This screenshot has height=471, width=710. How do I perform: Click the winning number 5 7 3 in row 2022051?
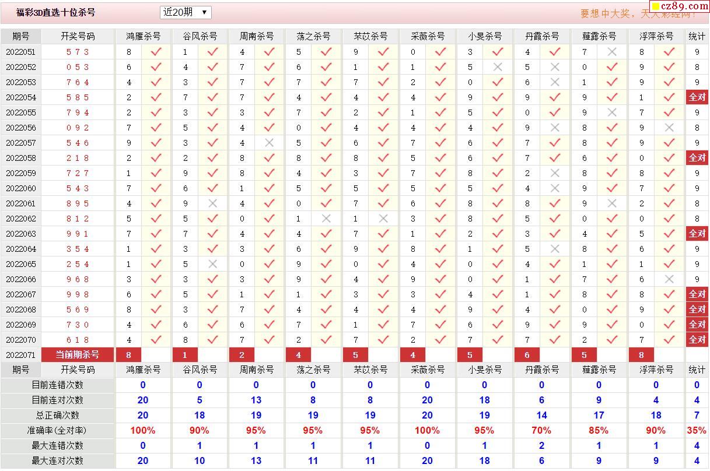78,52
